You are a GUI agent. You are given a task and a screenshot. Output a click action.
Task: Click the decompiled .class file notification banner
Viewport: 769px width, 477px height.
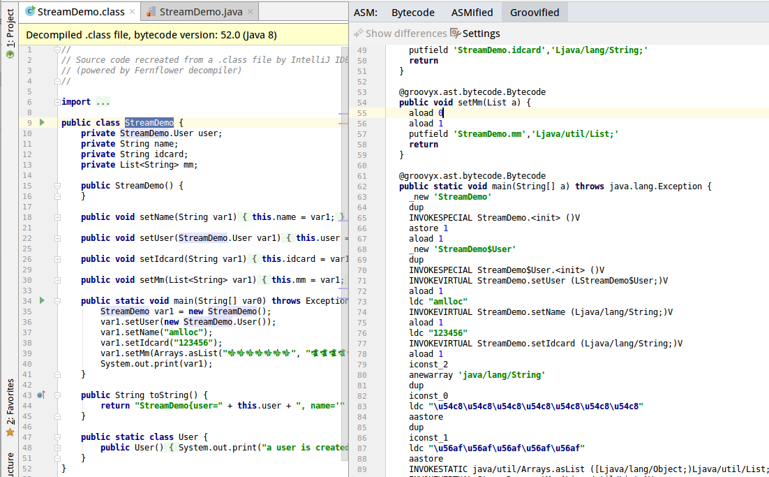click(x=184, y=35)
